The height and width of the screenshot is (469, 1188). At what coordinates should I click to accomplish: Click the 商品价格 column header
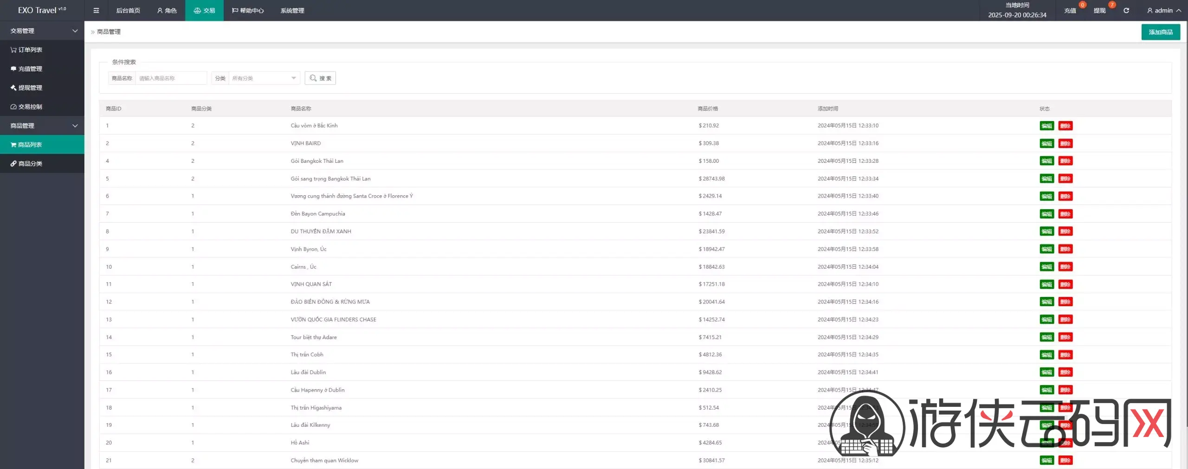pyautogui.click(x=708, y=109)
